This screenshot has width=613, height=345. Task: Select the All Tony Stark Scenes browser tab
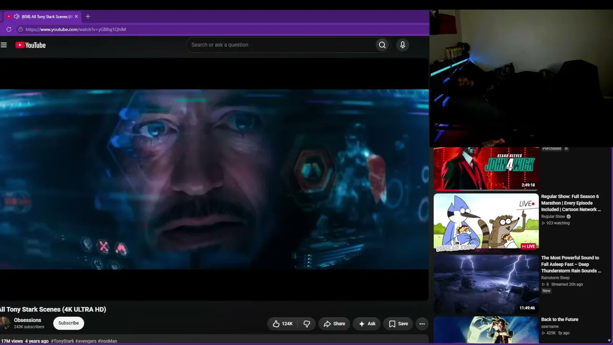[42, 16]
